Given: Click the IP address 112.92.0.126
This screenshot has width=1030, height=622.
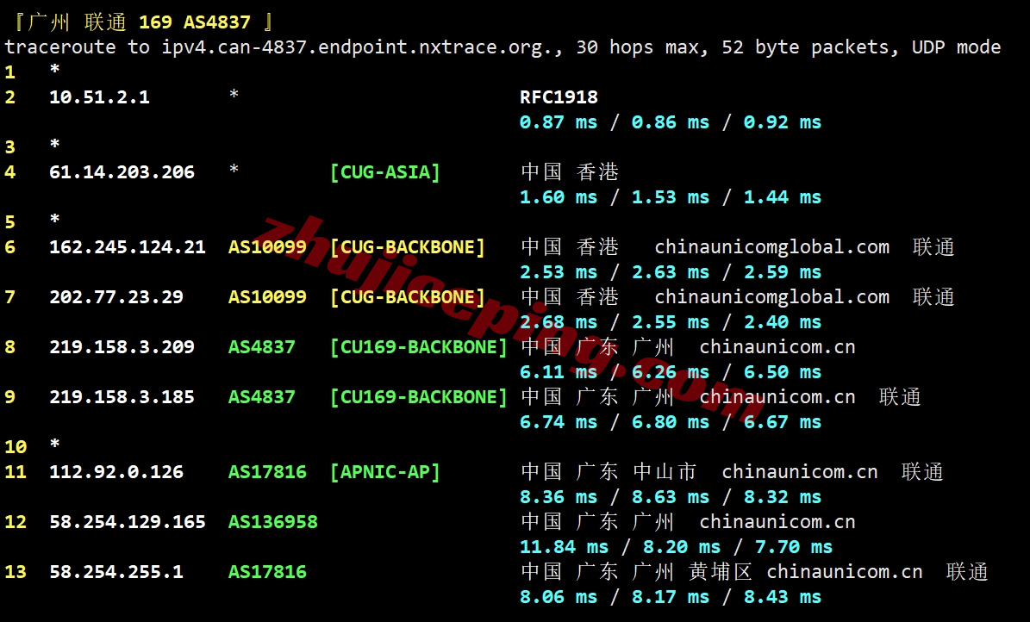Looking at the screenshot, I should (x=116, y=472).
